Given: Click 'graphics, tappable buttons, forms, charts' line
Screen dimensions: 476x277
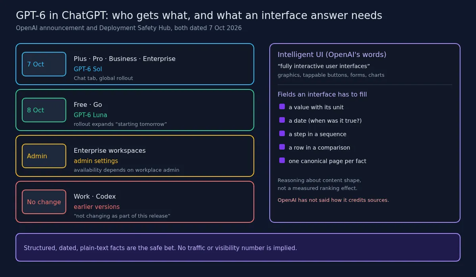Looking at the screenshot, I should coord(331,75).
